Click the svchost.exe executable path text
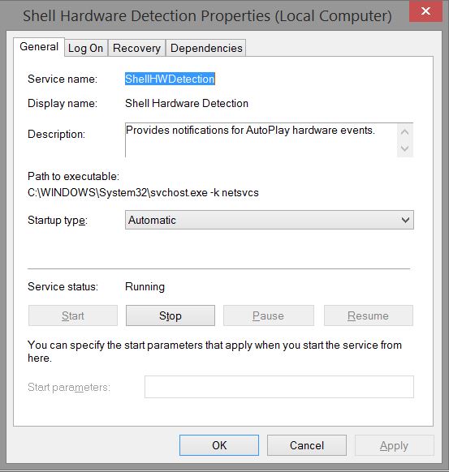Screen dimensions: 449x472 point(143,192)
